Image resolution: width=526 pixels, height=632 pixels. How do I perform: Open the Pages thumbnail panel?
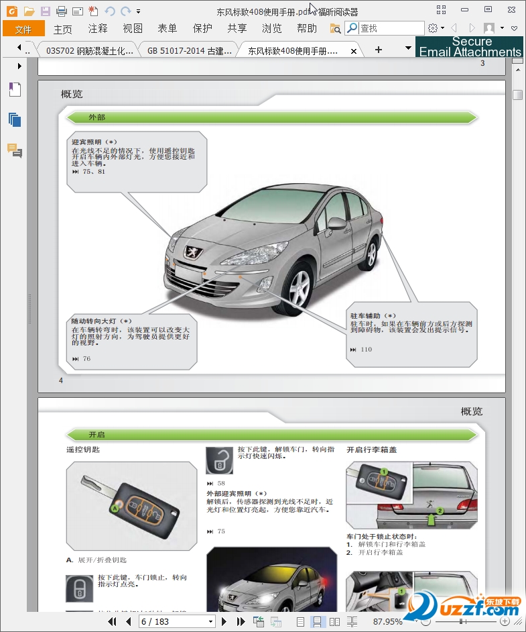[15, 120]
